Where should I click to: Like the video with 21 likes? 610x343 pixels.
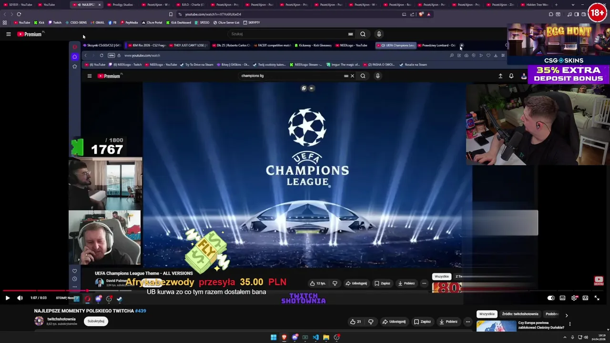point(356,322)
